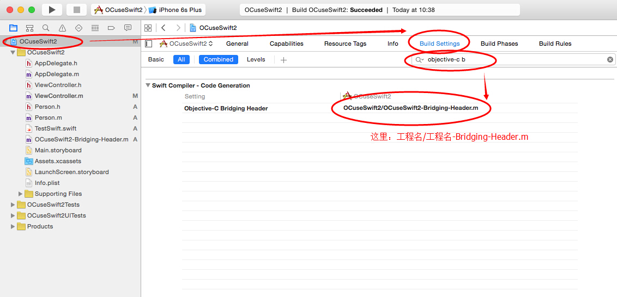Open Info.plist file

point(47,183)
